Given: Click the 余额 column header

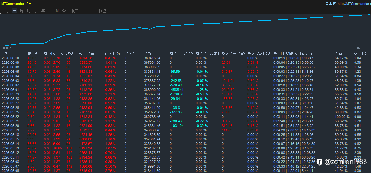Looking at the screenshot, I should pyautogui.click(x=148, y=53).
